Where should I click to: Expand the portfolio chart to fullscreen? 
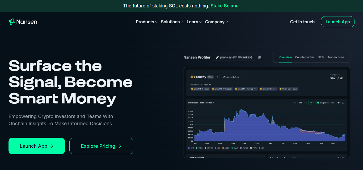coord(343,103)
